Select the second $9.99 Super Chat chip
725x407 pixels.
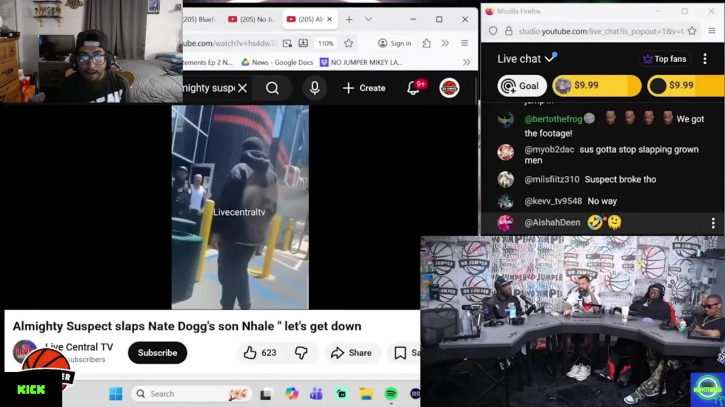(686, 86)
